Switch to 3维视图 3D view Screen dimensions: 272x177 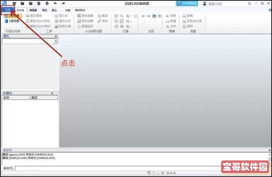(12, 21)
